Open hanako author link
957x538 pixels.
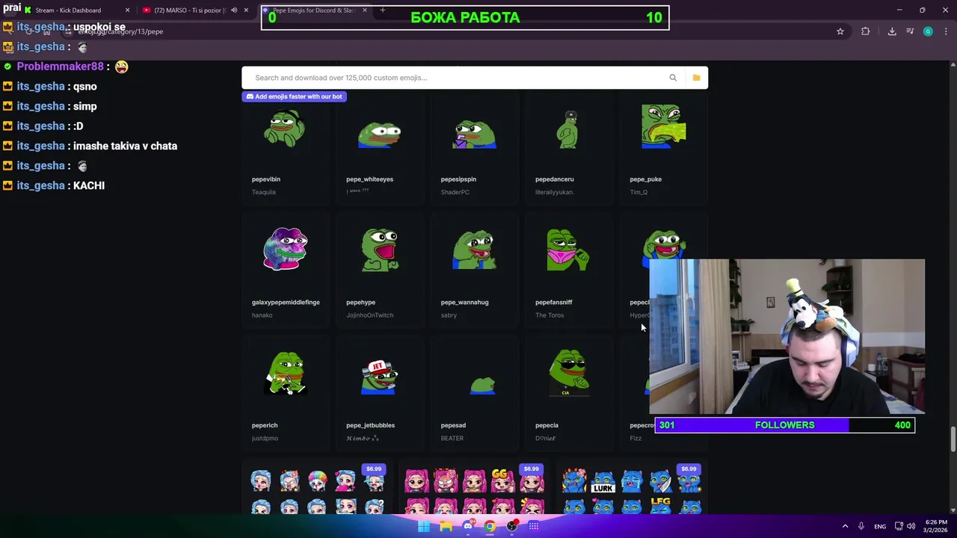tap(262, 315)
